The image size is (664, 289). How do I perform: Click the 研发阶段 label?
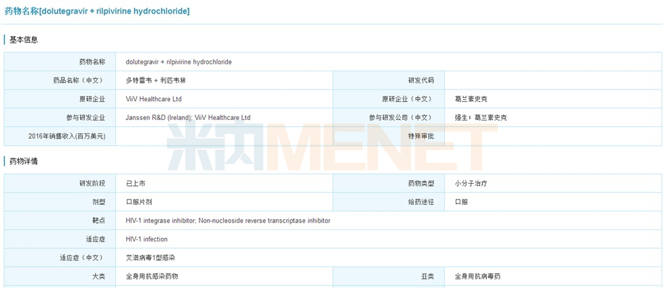tap(92, 183)
